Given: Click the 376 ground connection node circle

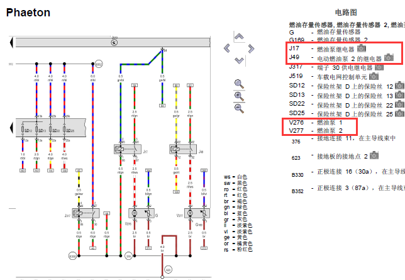Looking at the screenshot, I should click(x=128, y=256).
